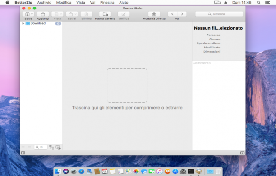The image size is (276, 176).
Task: Hide the right info panel
Action: tap(242, 153)
